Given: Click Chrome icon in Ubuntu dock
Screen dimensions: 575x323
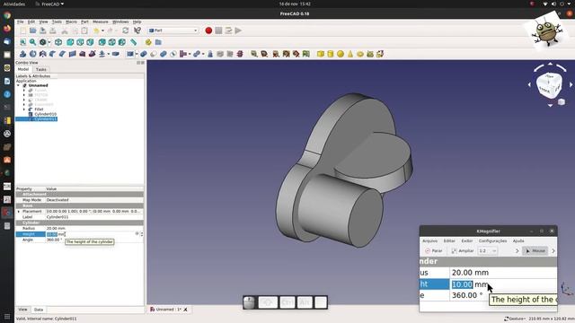Looking at the screenshot, I should pos(7,15).
